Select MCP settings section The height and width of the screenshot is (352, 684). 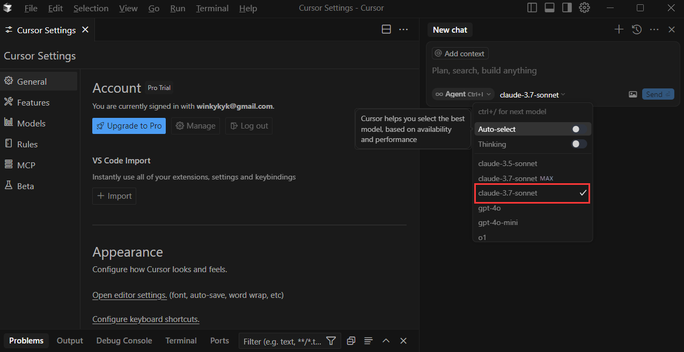pyautogui.click(x=39, y=165)
